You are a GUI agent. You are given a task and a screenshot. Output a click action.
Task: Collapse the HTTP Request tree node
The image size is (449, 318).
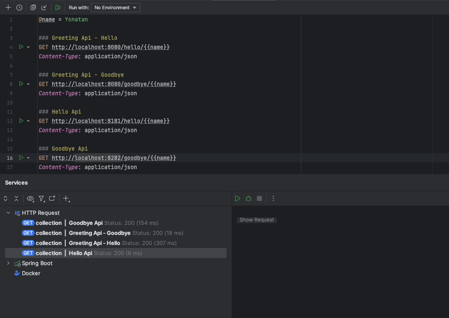tap(8, 213)
